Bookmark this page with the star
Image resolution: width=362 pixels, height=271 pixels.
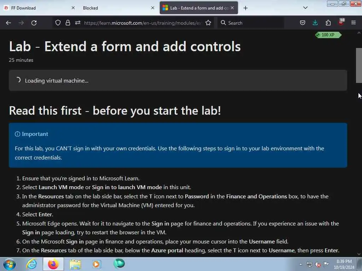pos(208,23)
